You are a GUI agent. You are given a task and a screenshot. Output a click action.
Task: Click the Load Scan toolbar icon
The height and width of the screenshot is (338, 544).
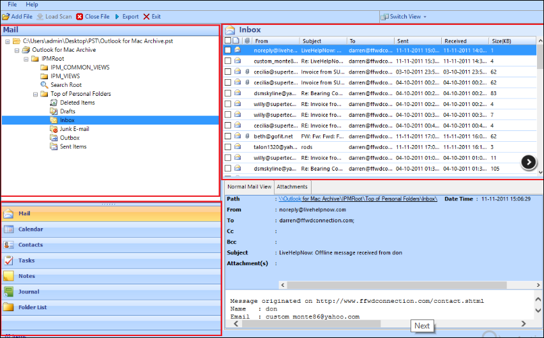40,17
